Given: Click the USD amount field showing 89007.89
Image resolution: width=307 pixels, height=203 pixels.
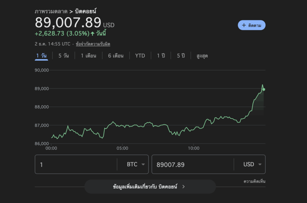Looking at the screenshot, I should [x=192, y=164].
